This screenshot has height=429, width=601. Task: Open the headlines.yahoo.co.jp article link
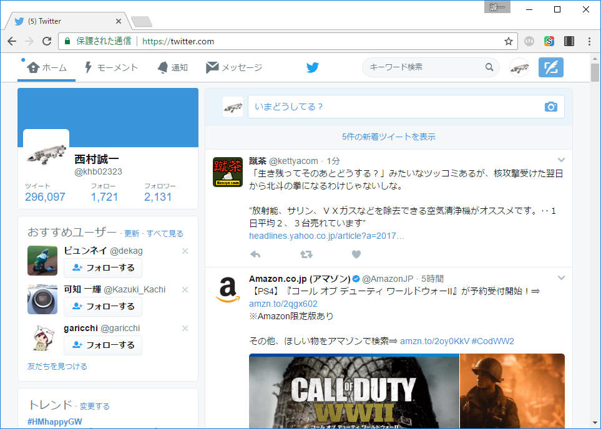click(326, 236)
